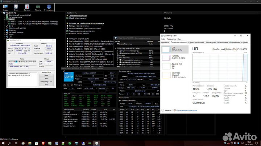This screenshot has width=261, height=146.
Task: Switch to the Подробности tab
Action: click(x=235, y=43)
